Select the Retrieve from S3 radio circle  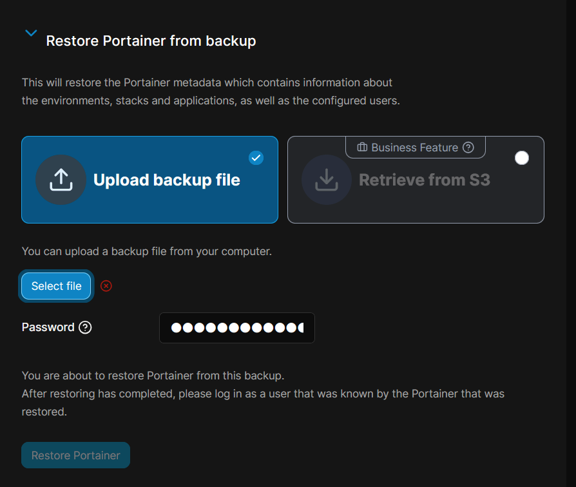tap(522, 158)
